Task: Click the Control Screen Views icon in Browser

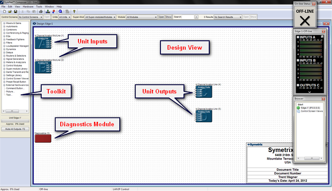Action: [x=298, y=111]
